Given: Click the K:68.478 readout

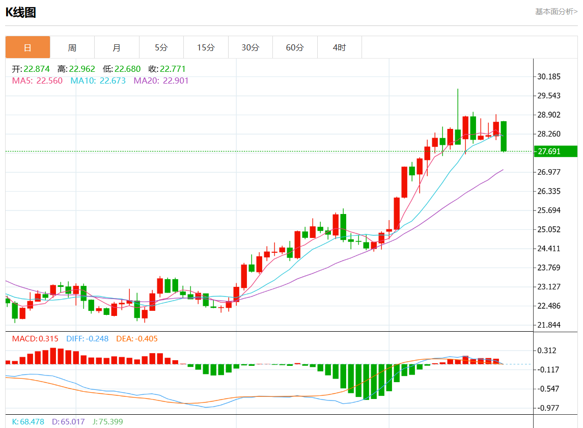Looking at the screenshot, I should (28, 422).
